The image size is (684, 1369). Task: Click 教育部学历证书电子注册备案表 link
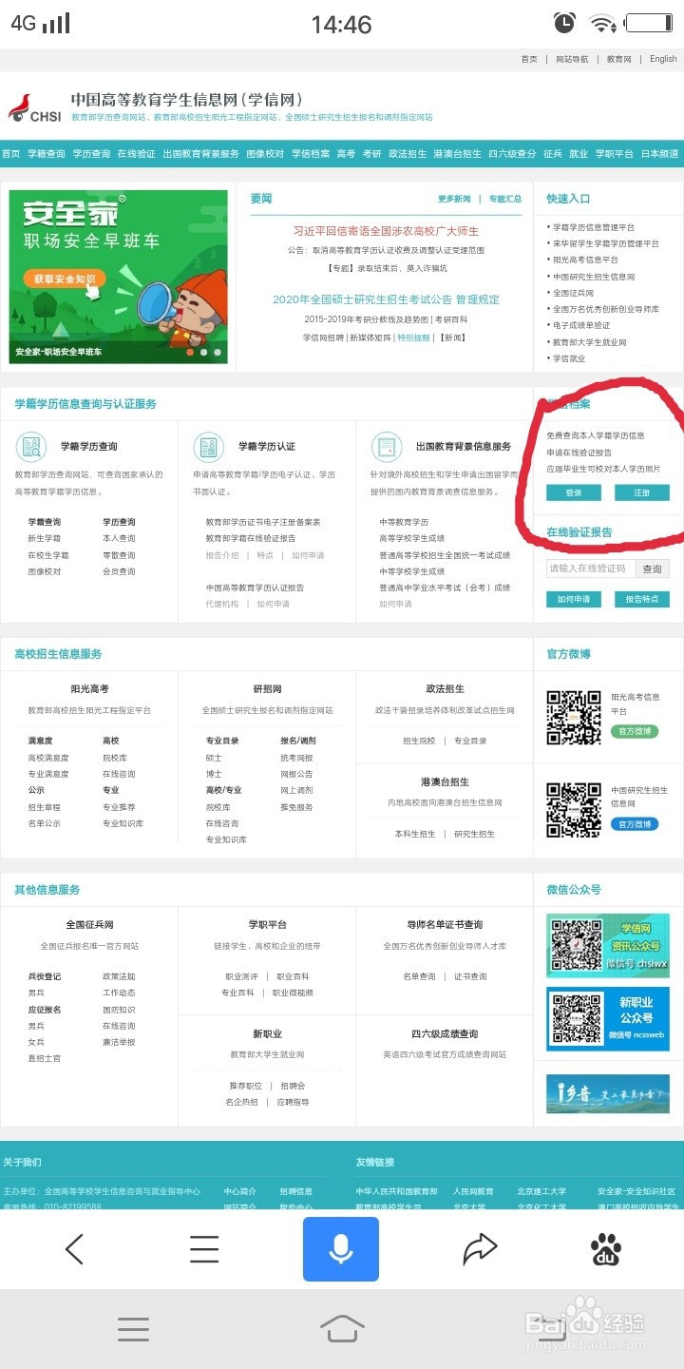pyautogui.click(x=263, y=522)
